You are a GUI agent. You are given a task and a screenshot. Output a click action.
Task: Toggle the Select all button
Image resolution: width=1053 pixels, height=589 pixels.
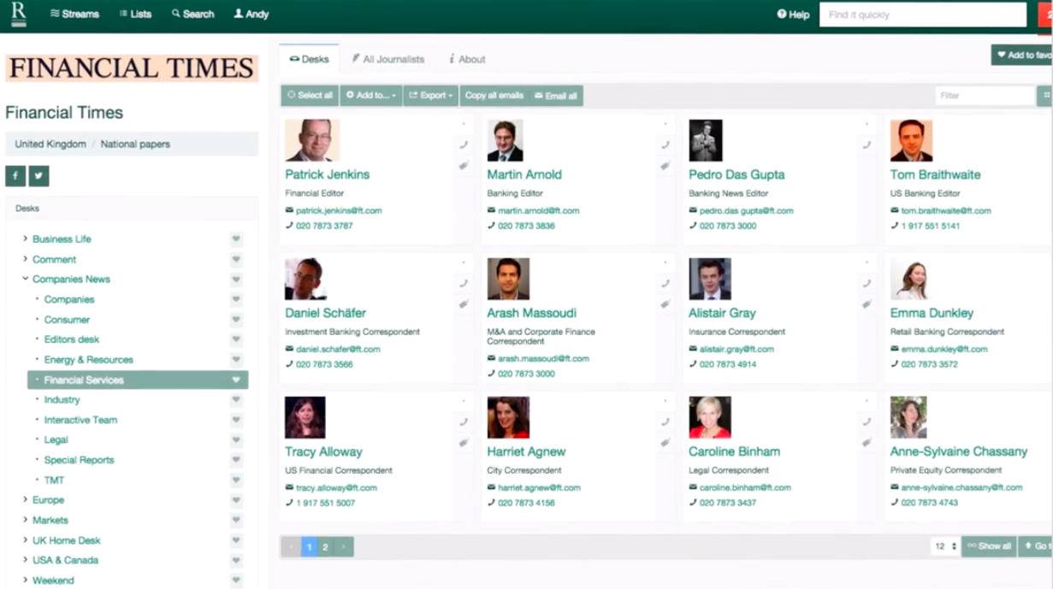pos(310,96)
